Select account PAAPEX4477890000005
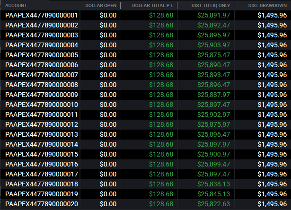Screen dimensions: 291x210 pyautogui.click(x=41, y=55)
